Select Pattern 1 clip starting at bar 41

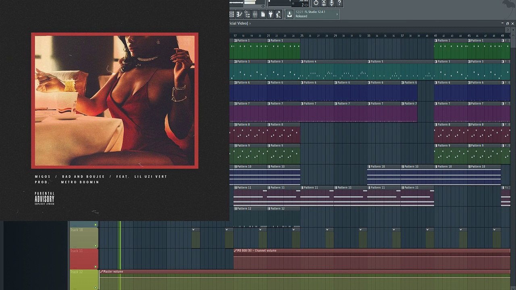tap(451, 49)
